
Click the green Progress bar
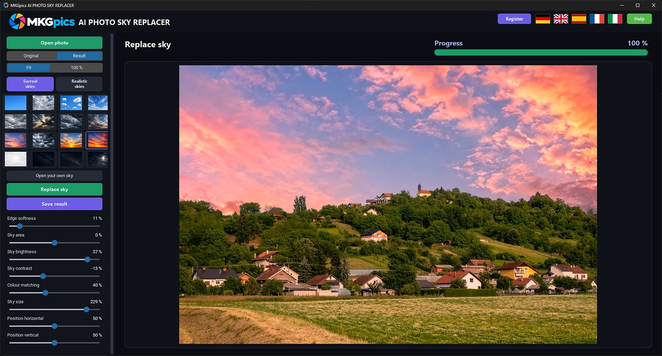[x=541, y=52]
